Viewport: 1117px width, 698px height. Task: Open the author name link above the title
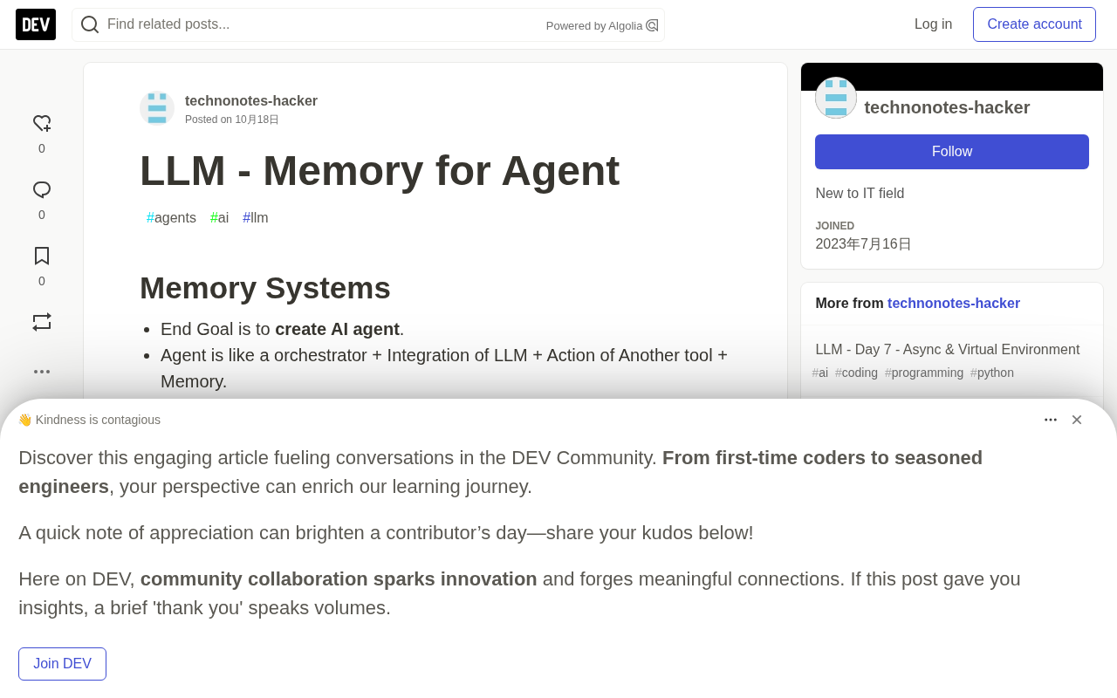coord(251,101)
